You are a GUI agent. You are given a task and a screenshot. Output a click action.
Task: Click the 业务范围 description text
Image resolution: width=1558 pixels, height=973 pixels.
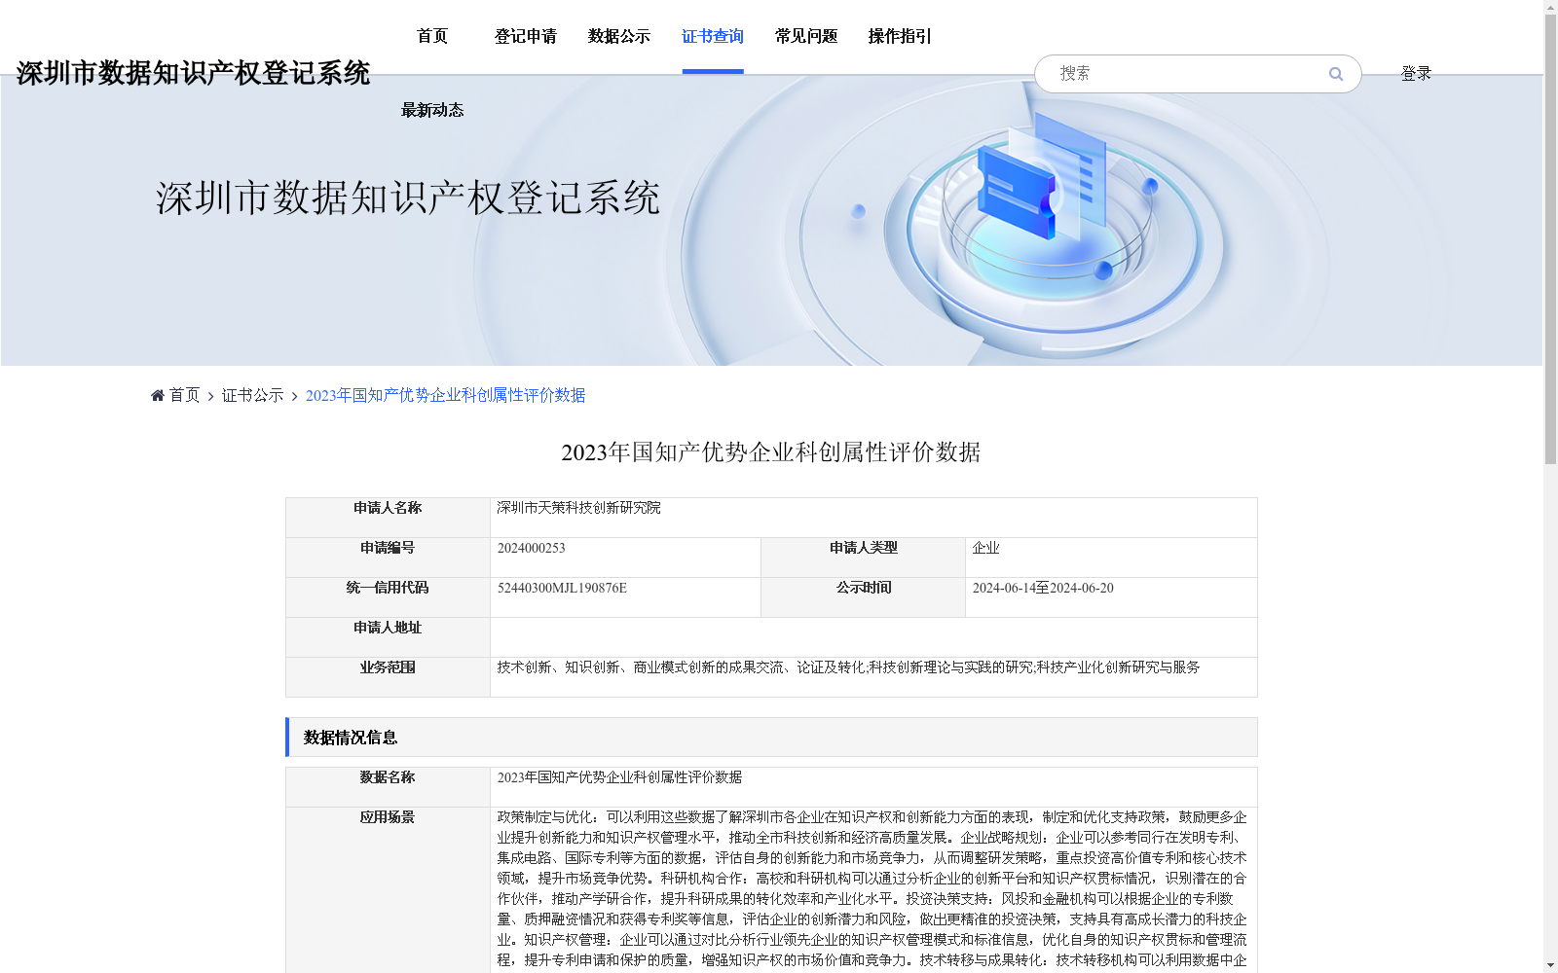[848, 667]
